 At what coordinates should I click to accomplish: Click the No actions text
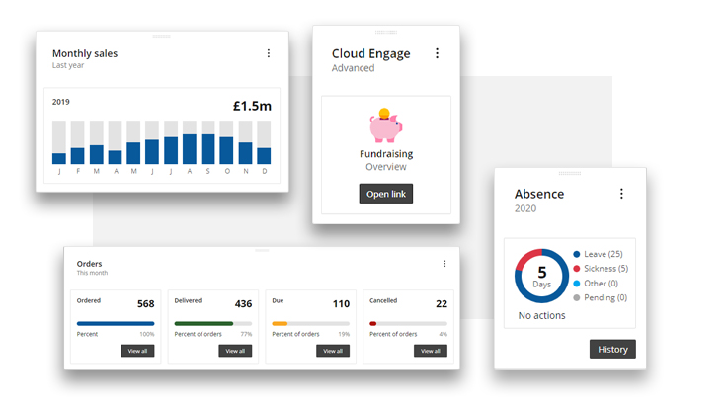(x=541, y=315)
